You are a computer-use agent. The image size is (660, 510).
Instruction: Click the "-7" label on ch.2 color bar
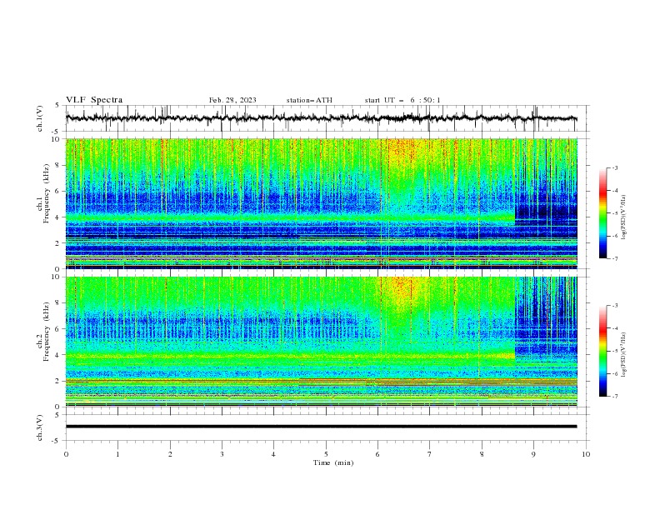pyautogui.click(x=615, y=397)
